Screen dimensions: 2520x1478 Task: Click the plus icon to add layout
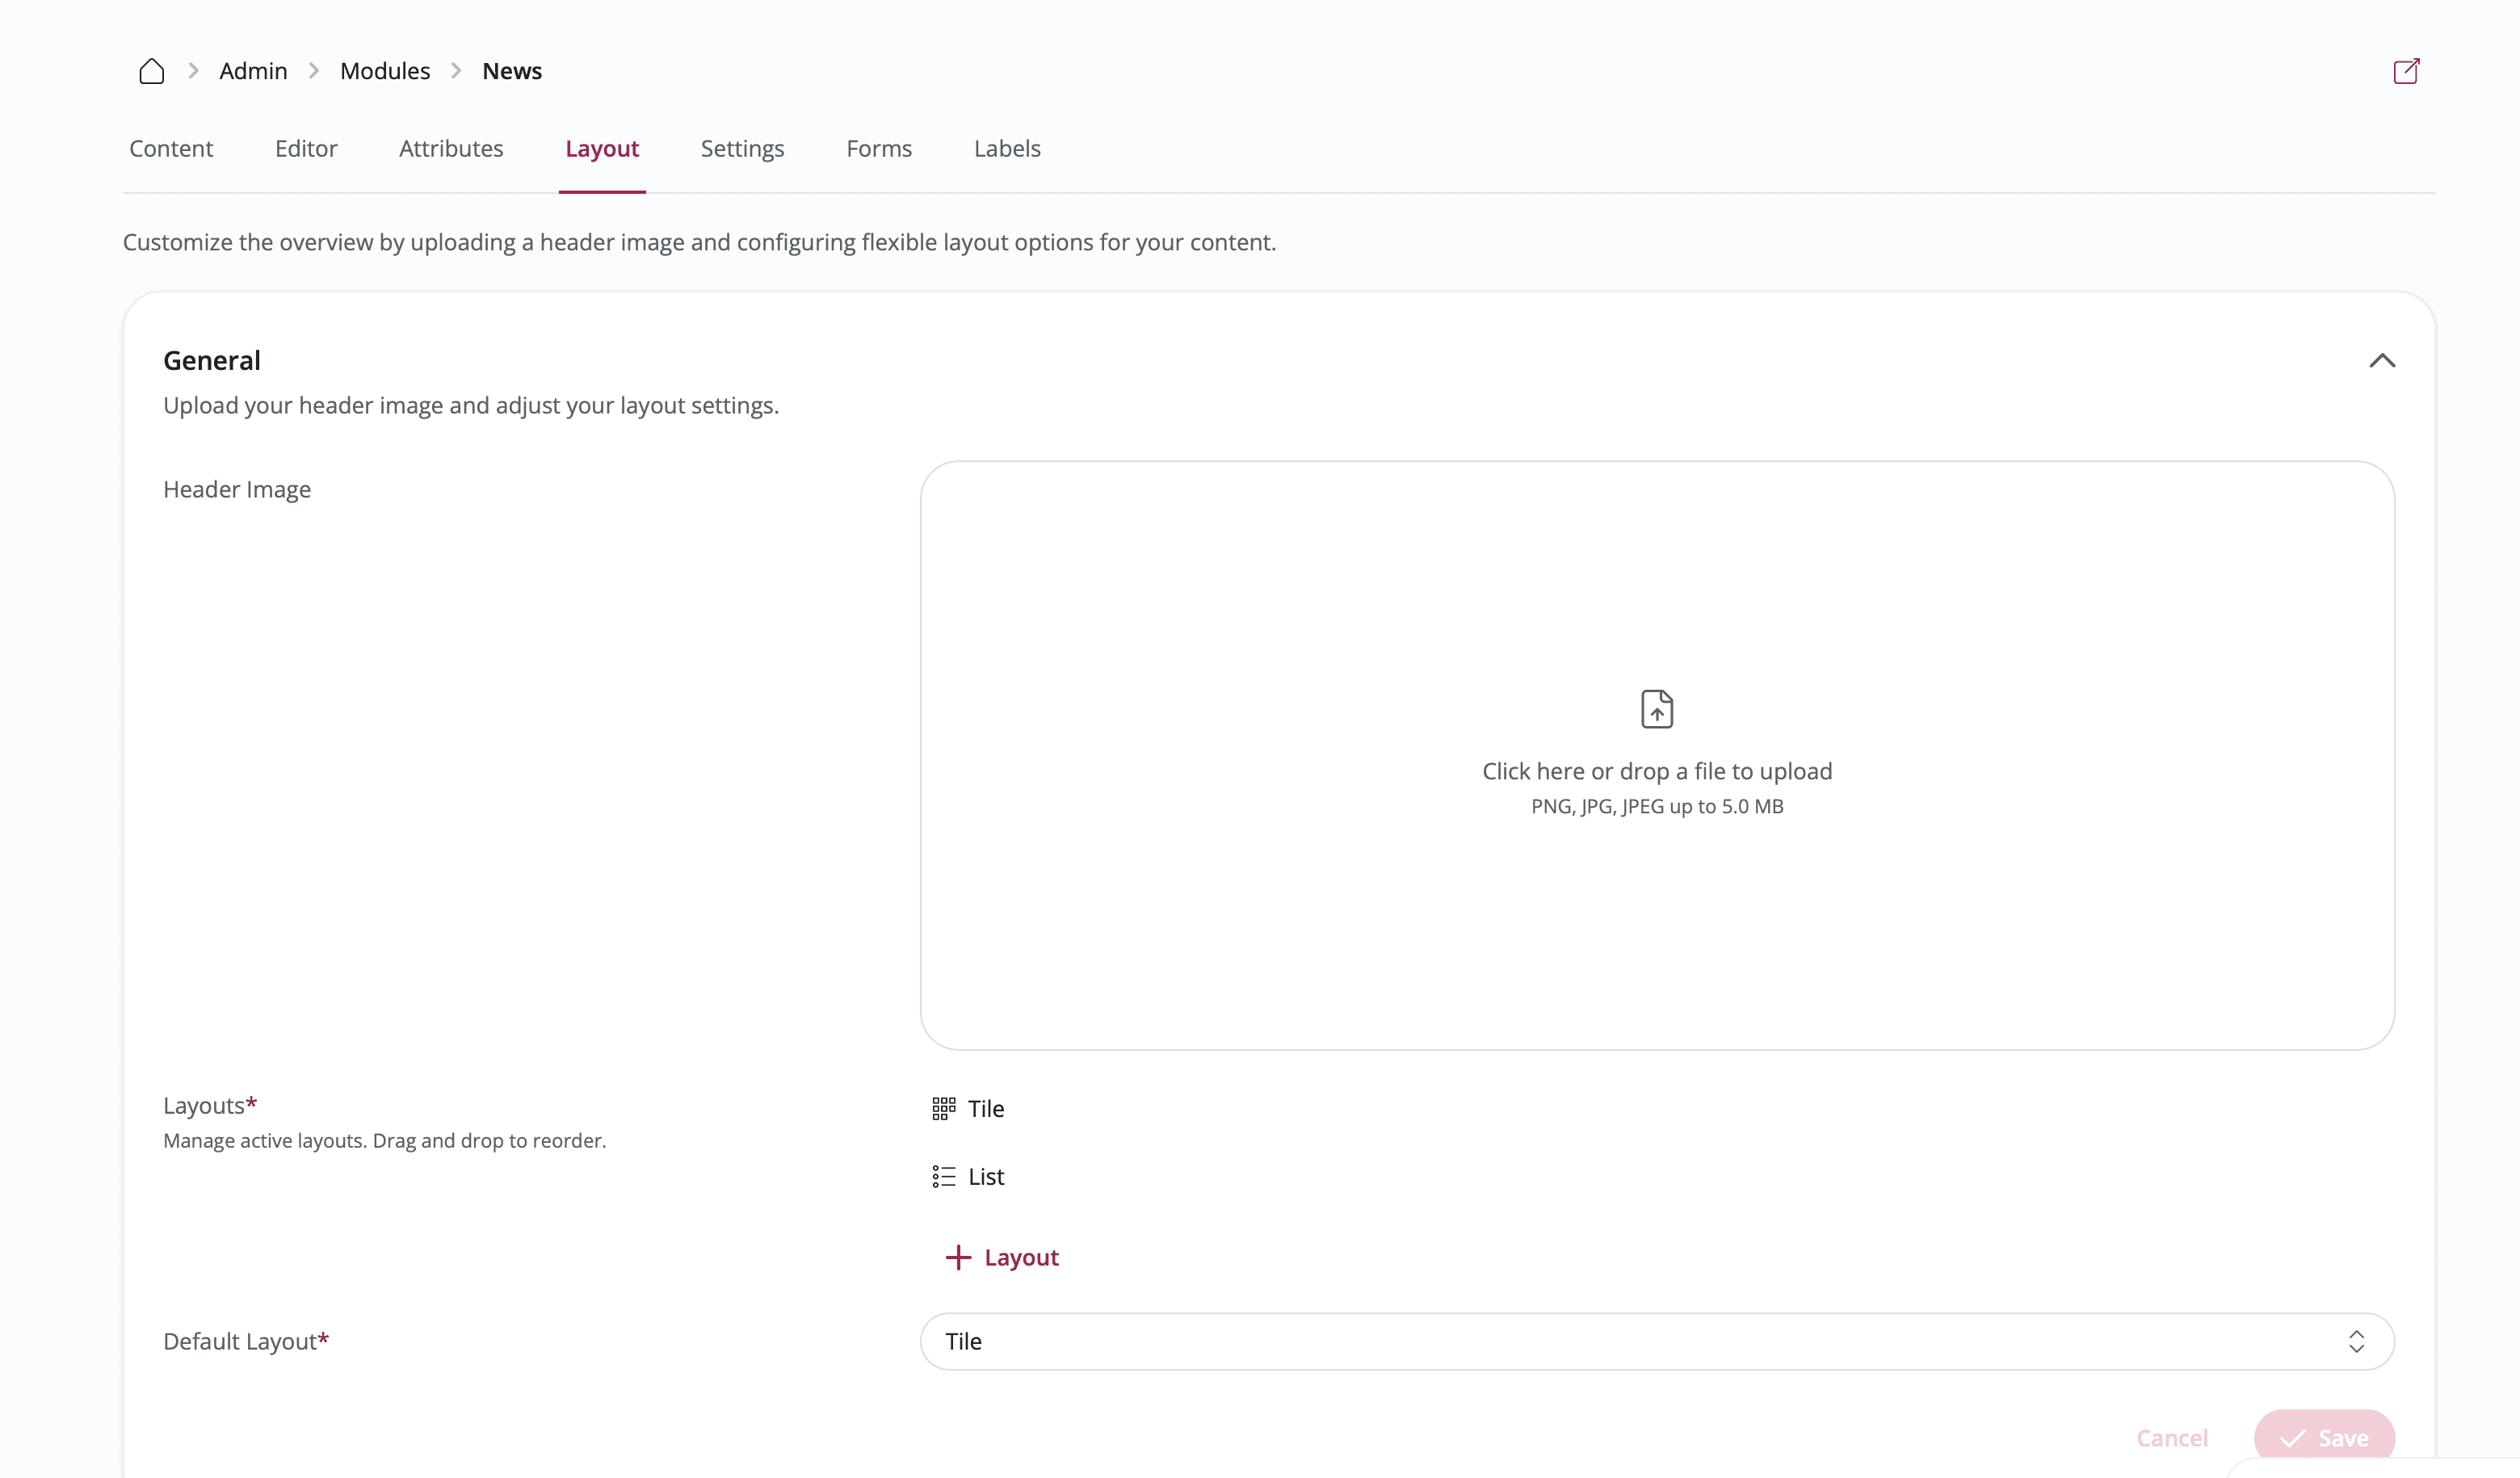coord(958,1257)
